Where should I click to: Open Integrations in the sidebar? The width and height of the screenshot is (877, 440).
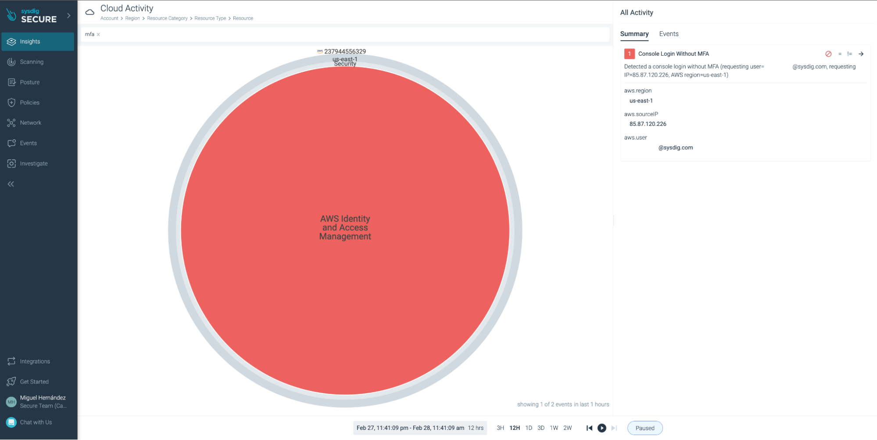pos(38,361)
